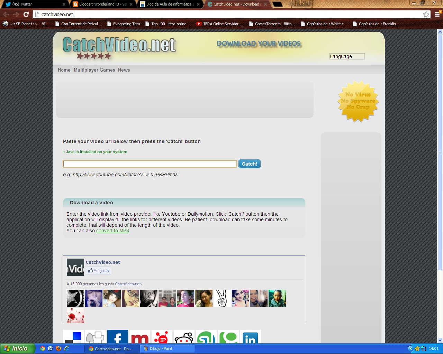The width and height of the screenshot is (443, 354).
Task: Share on Technorati green icon
Action: coord(228,337)
